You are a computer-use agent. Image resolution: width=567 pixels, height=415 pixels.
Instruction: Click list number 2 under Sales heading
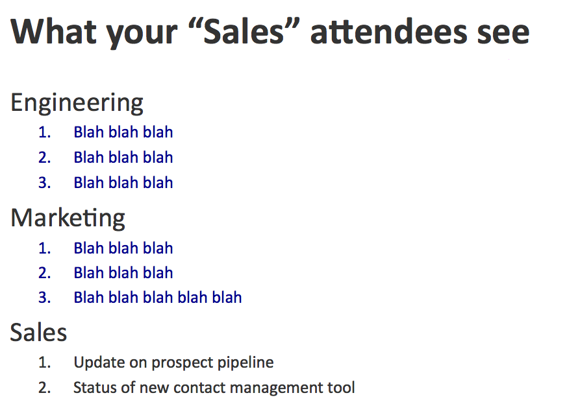click(44, 388)
